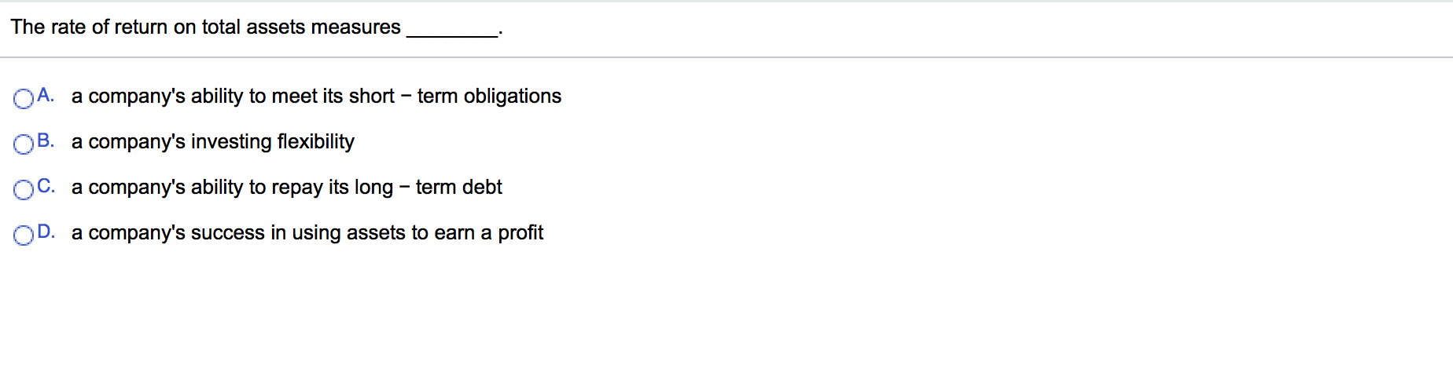Screen dimensions: 1453x365
Task: Pick the answer about repaying long-term debt
Action: [286, 188]
